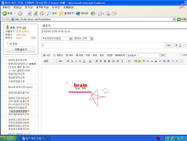Open the 편집(E) menu
Image resolution: width=187 pixels, height=141 pixels.
18,7
